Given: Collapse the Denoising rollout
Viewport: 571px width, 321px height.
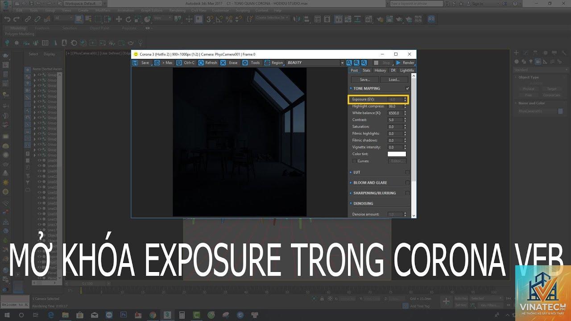Looking at the screenshot, I should [x=351, y=203].
